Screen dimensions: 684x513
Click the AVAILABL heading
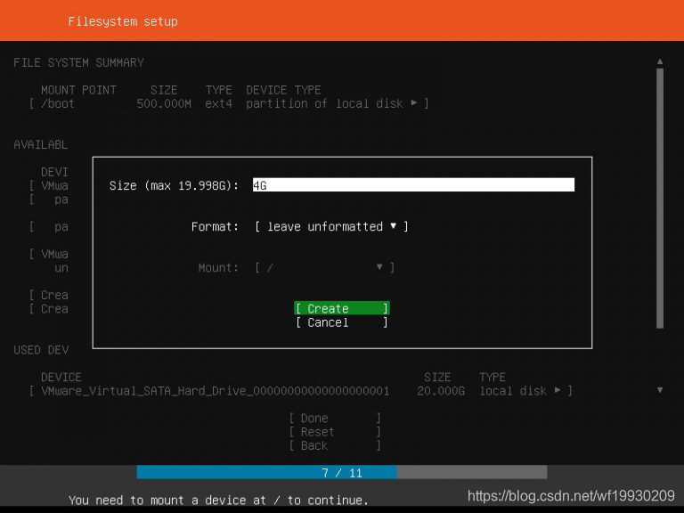click(x=41, y=144)
